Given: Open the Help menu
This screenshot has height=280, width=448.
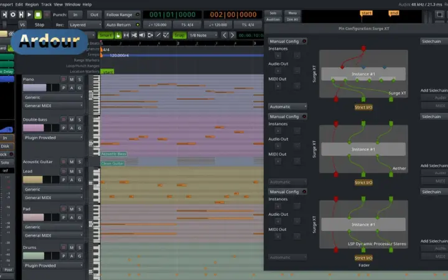Looking at the screenshot, I should point(87,4).
